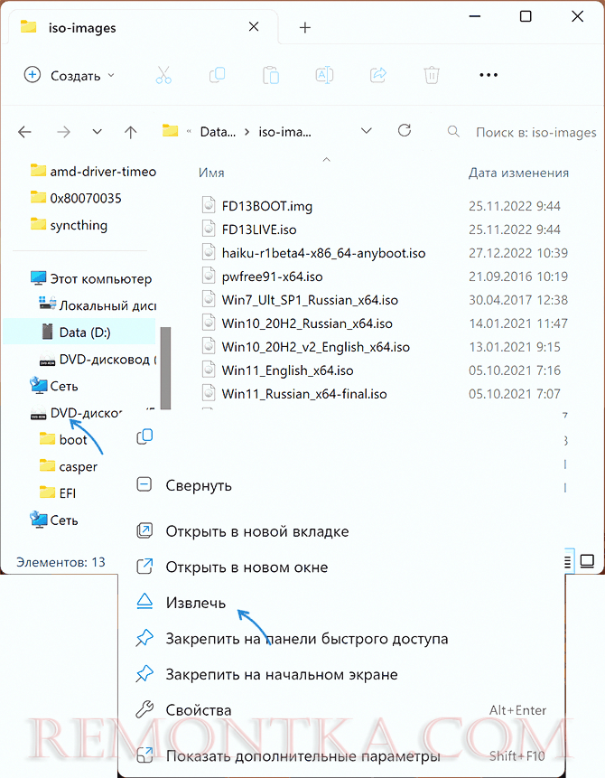The width and height of the screenshot is (605, 778).
Task: Click the disc icon of Win11_English_x64.iso
Action: [x=209, y=370]
